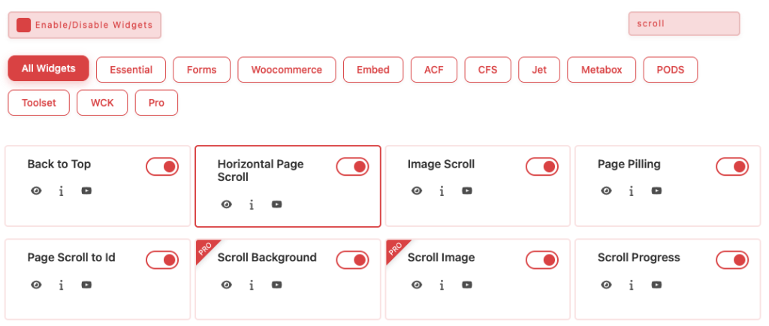Open info icon for Horizontal Page Scroll
This screenshot has height=326, width=769.
click(252, 204)
